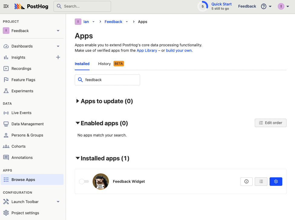The image size is (295, 220).
Task: Open Feature Flags in the sidebar
Action: [x=23, y=80]
